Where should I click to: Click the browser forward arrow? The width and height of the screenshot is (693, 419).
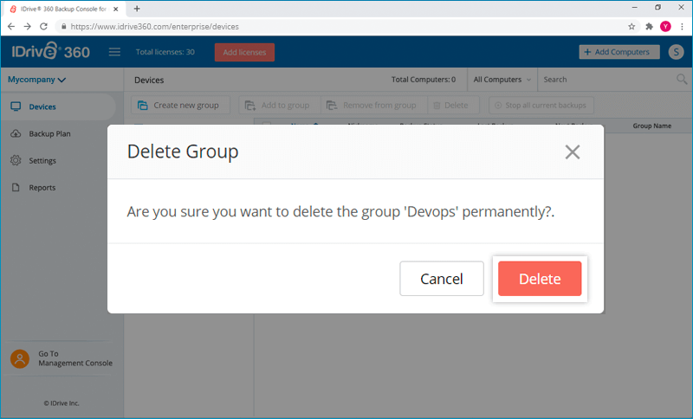[28, 27]
